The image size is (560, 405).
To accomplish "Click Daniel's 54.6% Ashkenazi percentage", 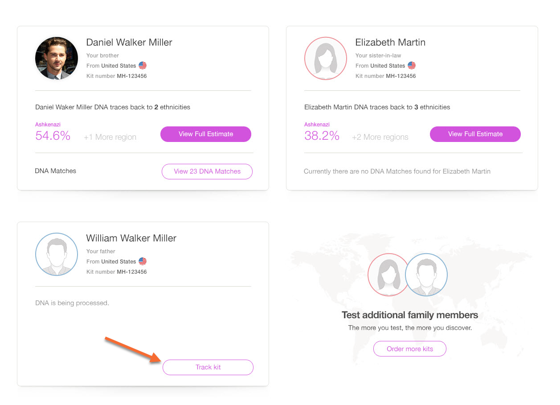I will pyautogui.click(x=53, y=136).
